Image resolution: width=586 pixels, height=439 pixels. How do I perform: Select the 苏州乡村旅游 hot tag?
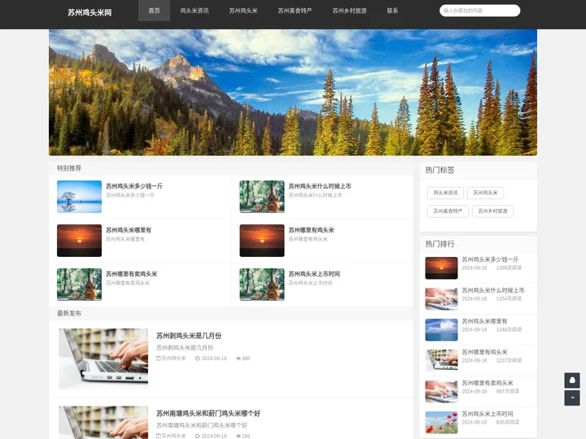coord(493,211)
